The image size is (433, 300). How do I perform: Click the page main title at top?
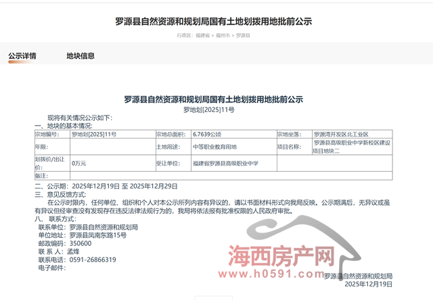214,21
